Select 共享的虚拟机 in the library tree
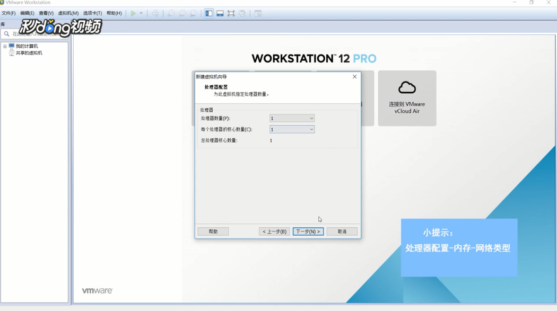 tap(29, 53)
